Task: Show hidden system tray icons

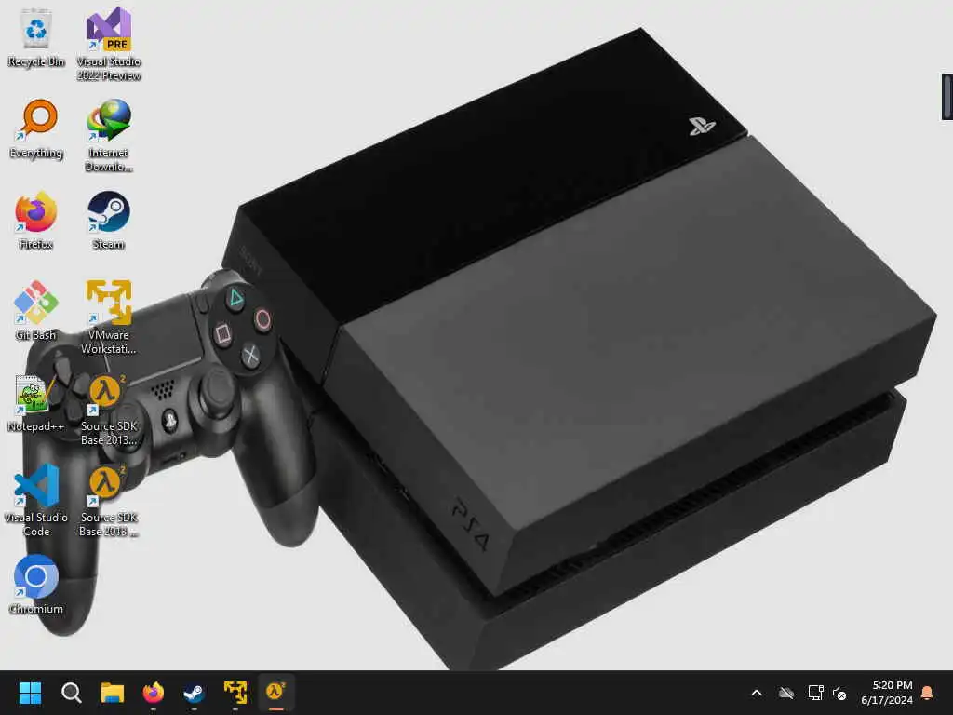Action: 757,693
